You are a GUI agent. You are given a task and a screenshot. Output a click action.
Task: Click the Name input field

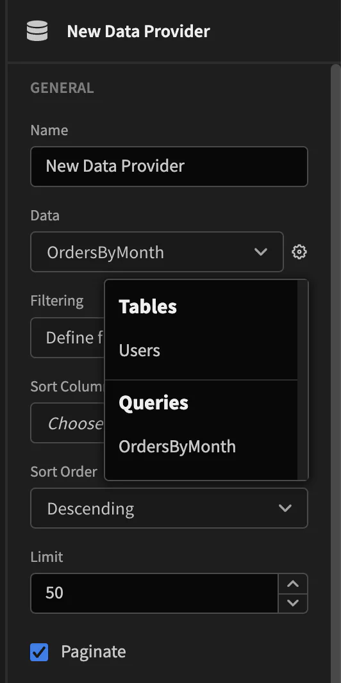click(x=169, y=167)
